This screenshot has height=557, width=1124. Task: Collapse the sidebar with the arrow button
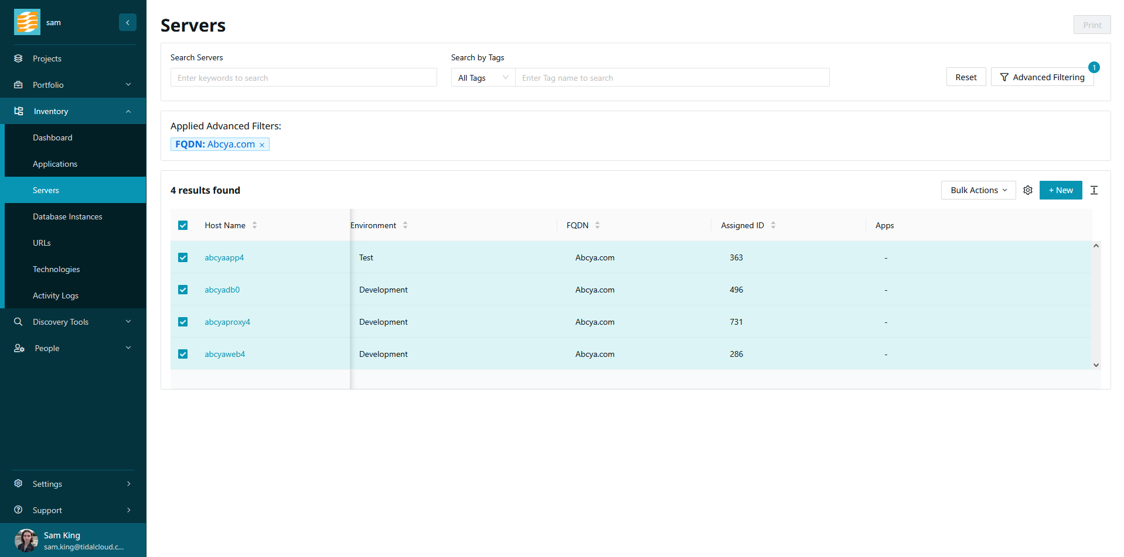[x=127, y=22]
